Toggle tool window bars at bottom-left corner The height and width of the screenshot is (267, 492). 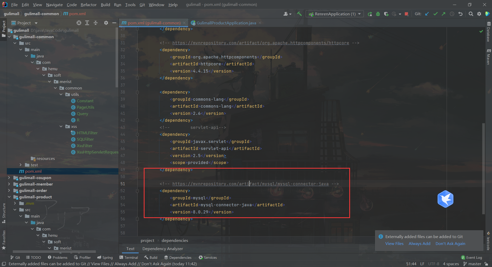4,264
